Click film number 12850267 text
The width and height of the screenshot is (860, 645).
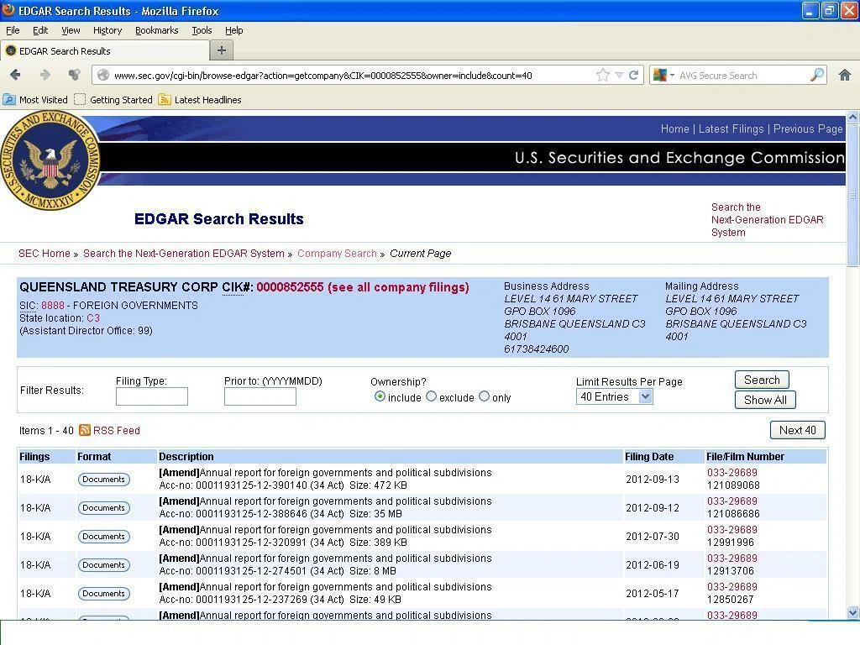730,600
